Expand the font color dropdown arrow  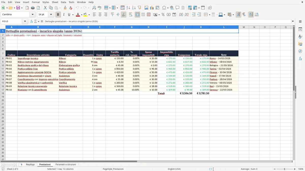tap(82, 15)
